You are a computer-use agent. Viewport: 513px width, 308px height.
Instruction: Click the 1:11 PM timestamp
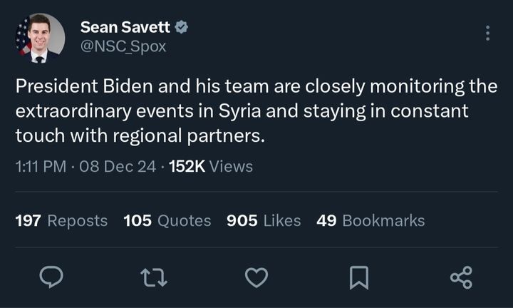[41, 166]
